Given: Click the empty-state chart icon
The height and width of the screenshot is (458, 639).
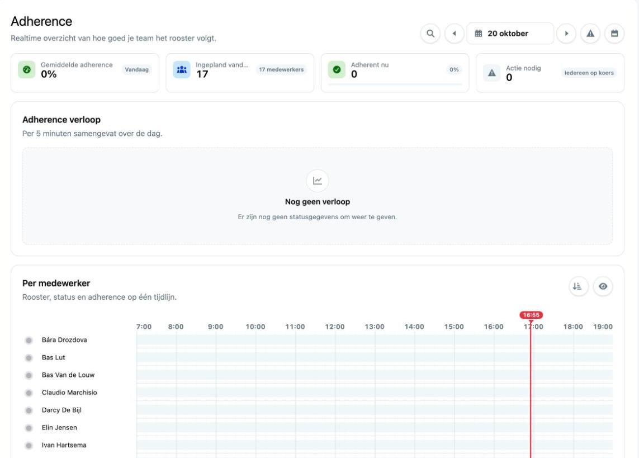Looking at the screenshot, I should point(318,181).
